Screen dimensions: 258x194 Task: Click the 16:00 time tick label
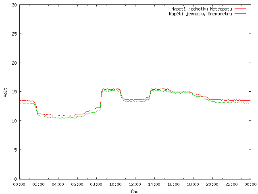(x=173, y=184)
